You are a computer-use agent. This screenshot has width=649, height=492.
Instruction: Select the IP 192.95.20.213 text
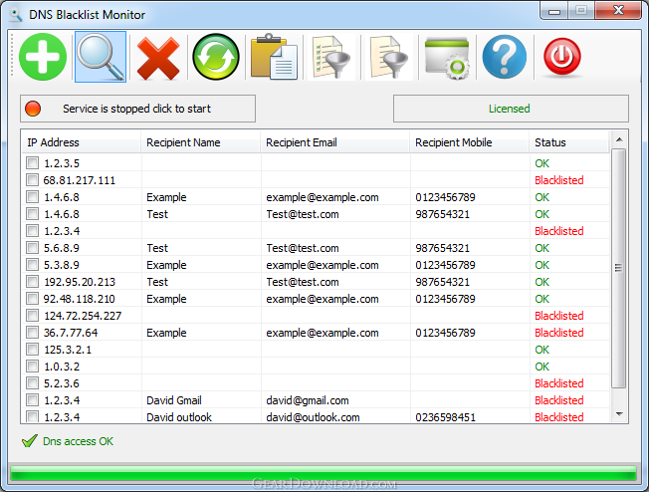(x=80, y=282)
